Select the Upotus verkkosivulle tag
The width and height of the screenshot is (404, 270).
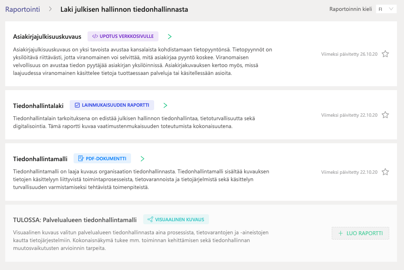coord(123,36)
